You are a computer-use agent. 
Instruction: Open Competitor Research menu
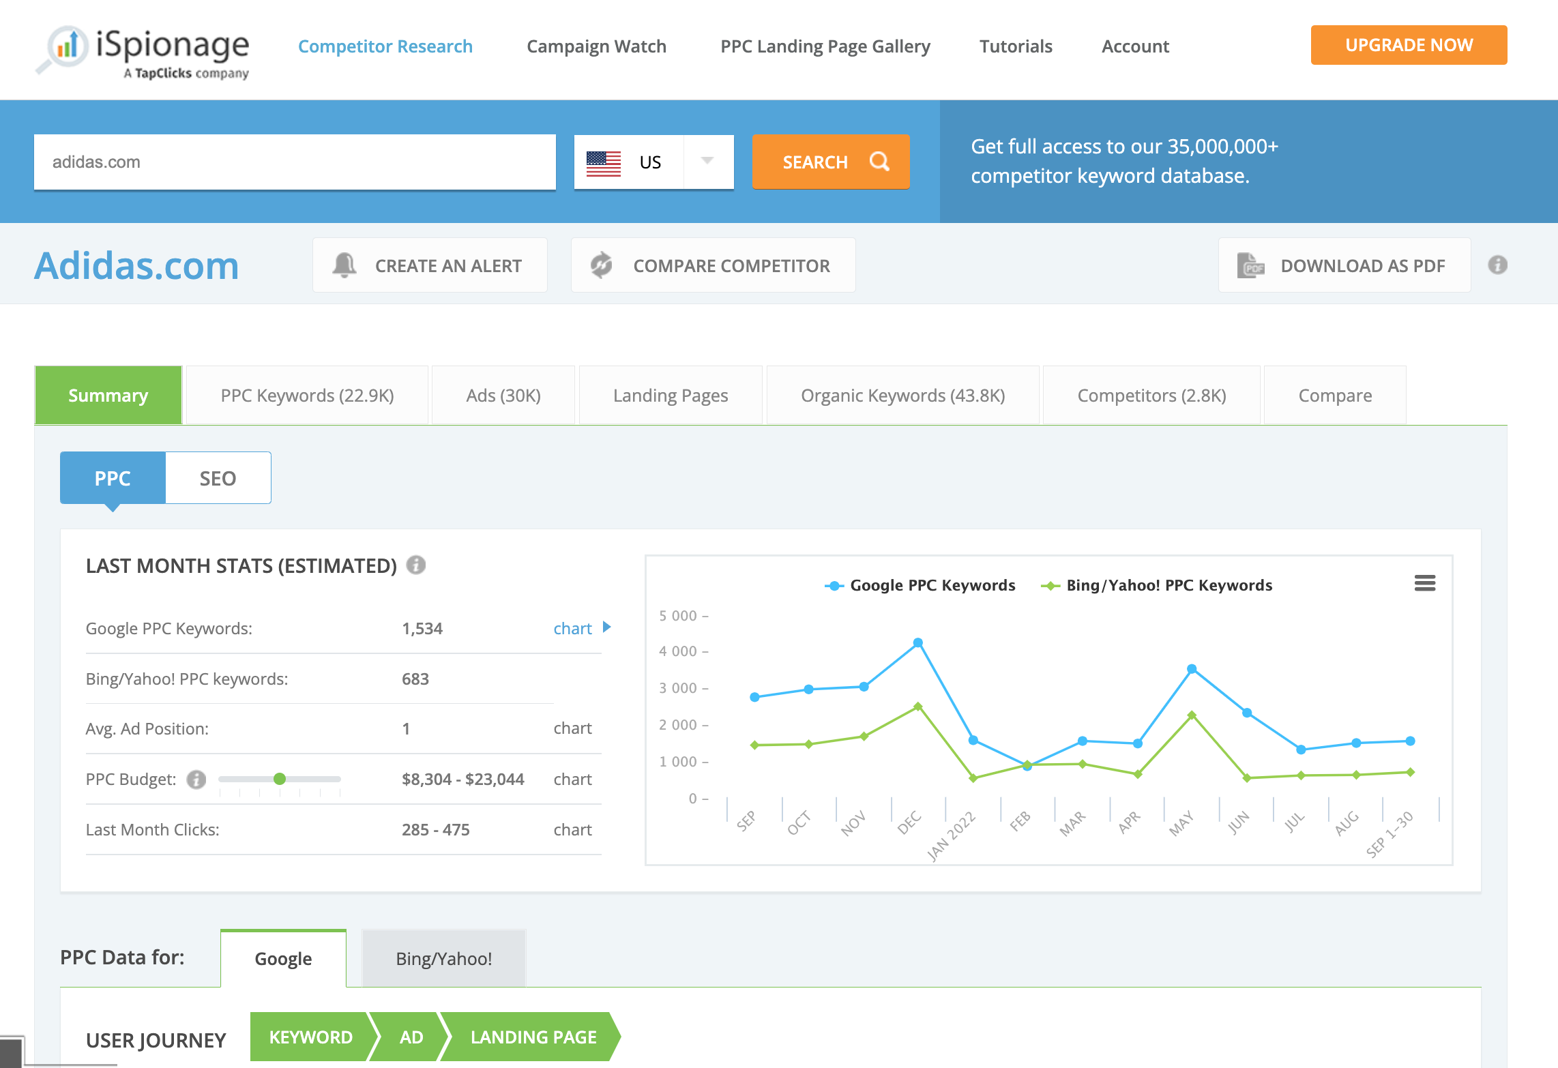[385, 46]
